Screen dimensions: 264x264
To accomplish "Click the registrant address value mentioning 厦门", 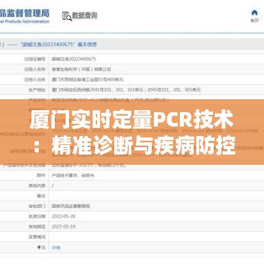I will tap(88, 79).
